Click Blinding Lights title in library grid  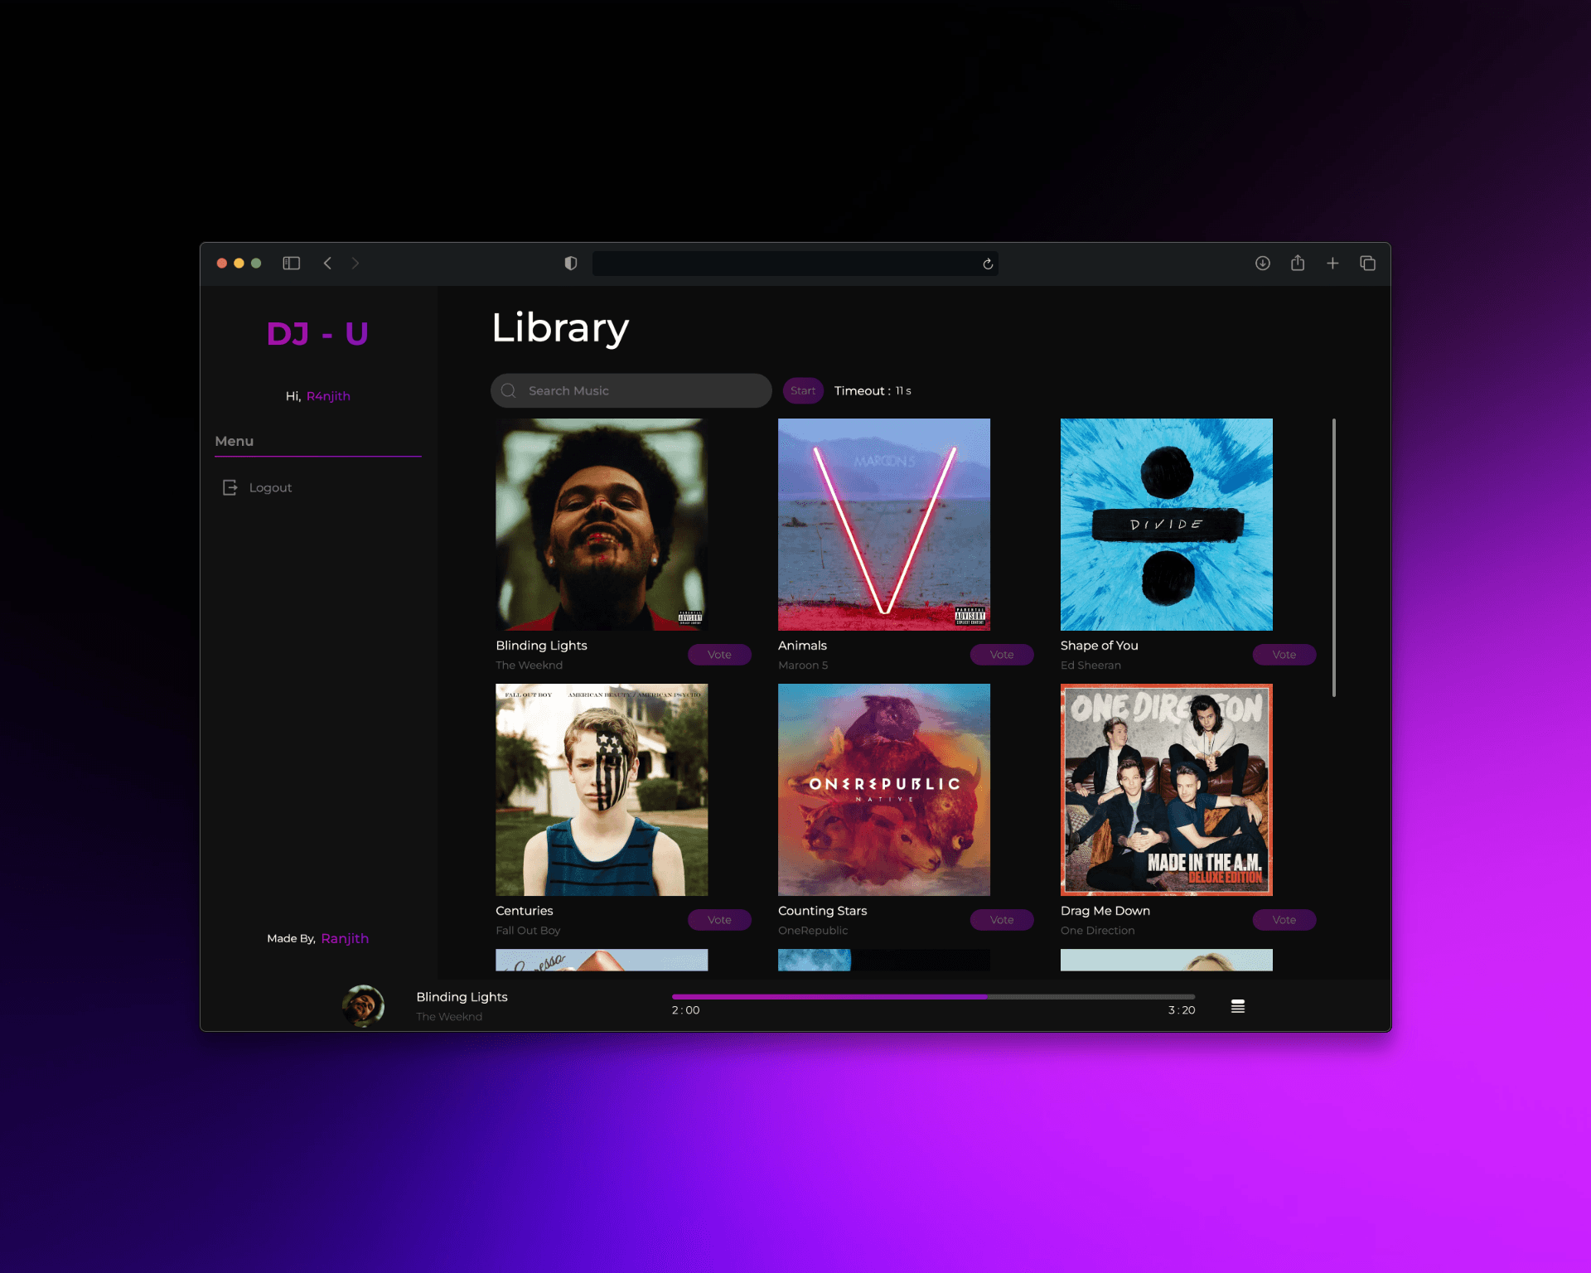tap(541, 646)
